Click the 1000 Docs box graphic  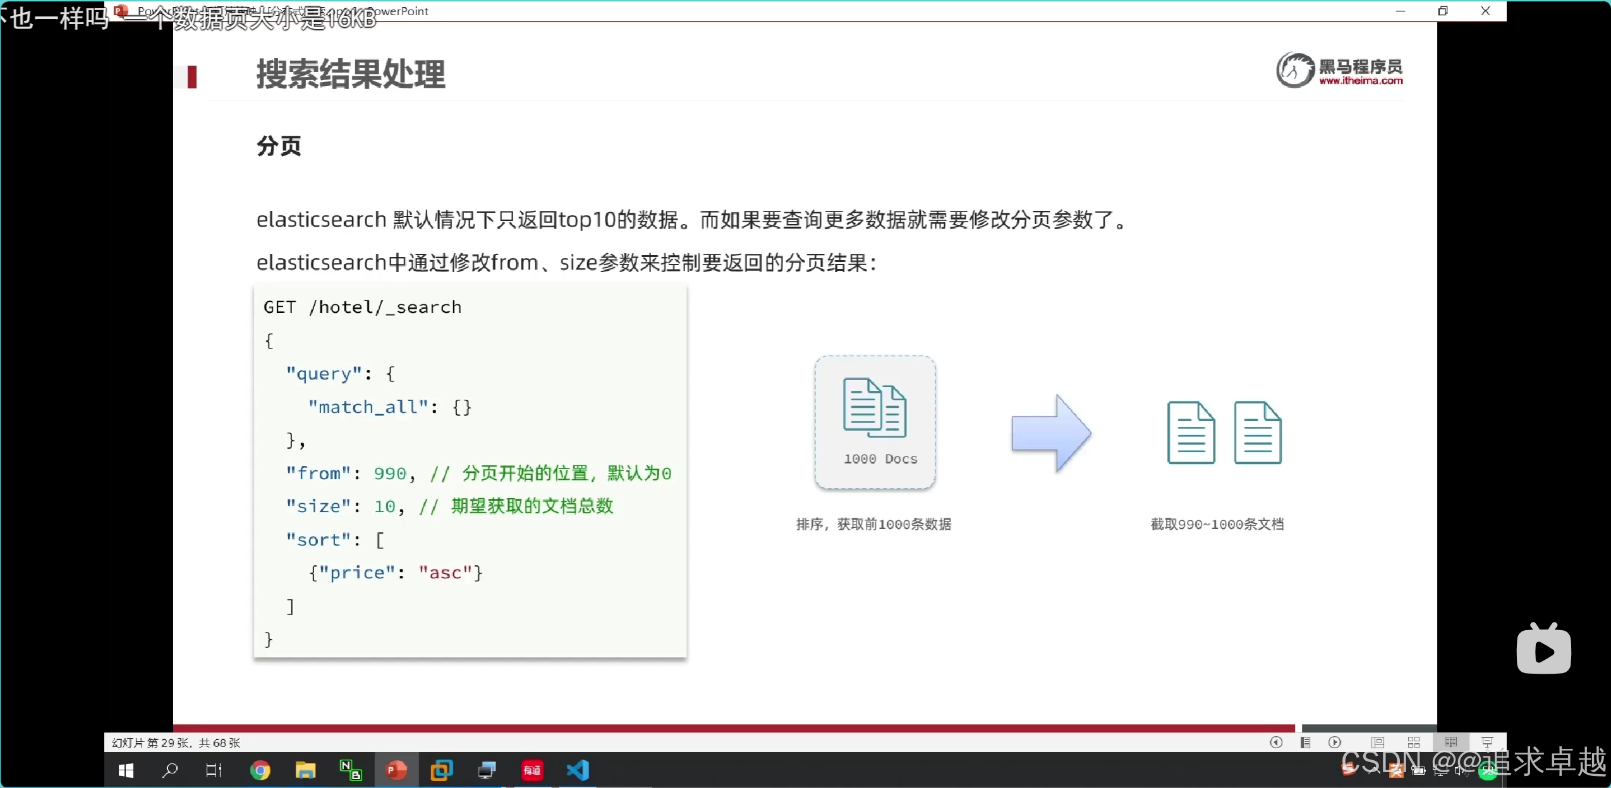coord(875,422)
